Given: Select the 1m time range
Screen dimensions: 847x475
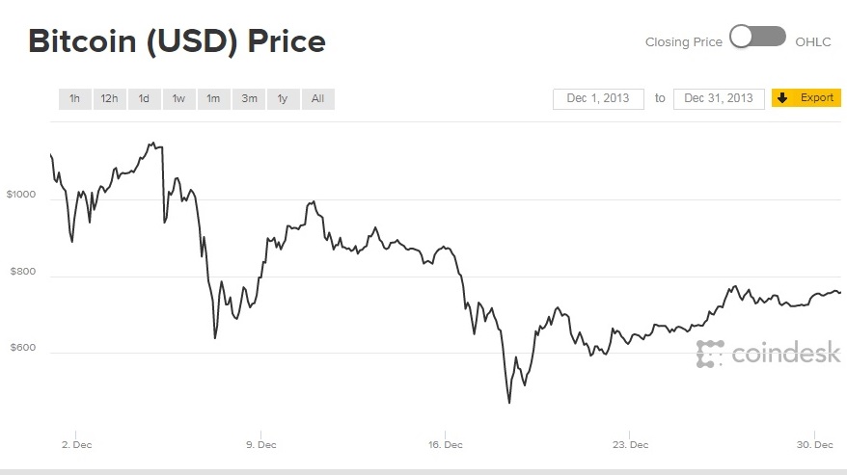Looking at the screenshot, I should pos(213,98).
